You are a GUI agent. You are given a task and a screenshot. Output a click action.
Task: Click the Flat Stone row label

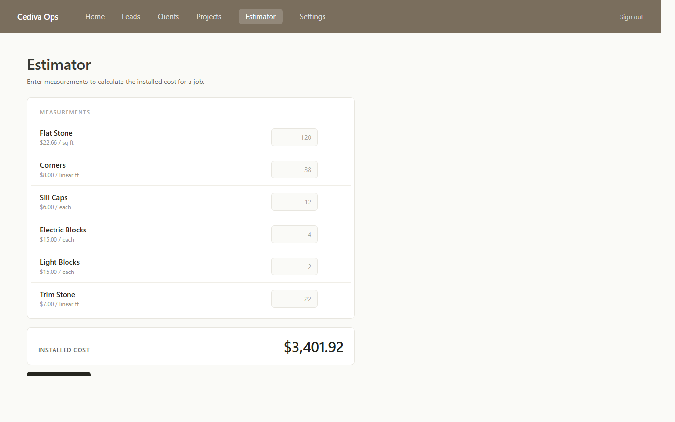pos(56,133)
